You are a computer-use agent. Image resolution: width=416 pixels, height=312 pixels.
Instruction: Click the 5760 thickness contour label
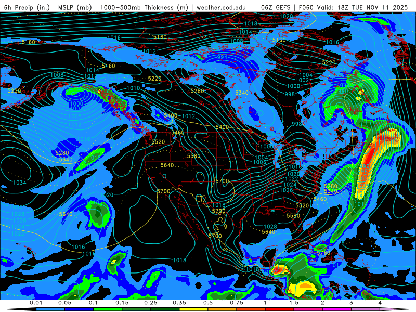[x=323, y=253]
